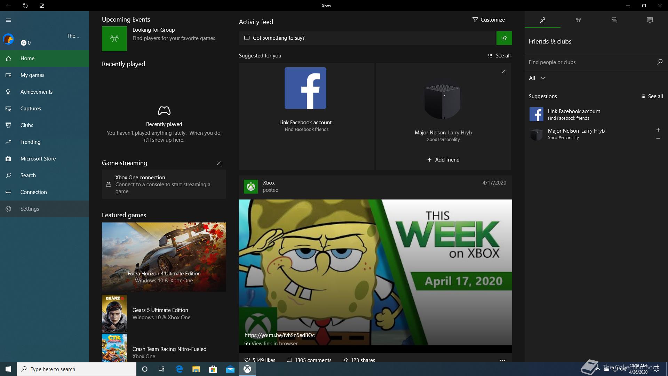Click the back arrow in title bar
Image resolution: width=668 pixels, height=376 pixels.
point(8,6)
